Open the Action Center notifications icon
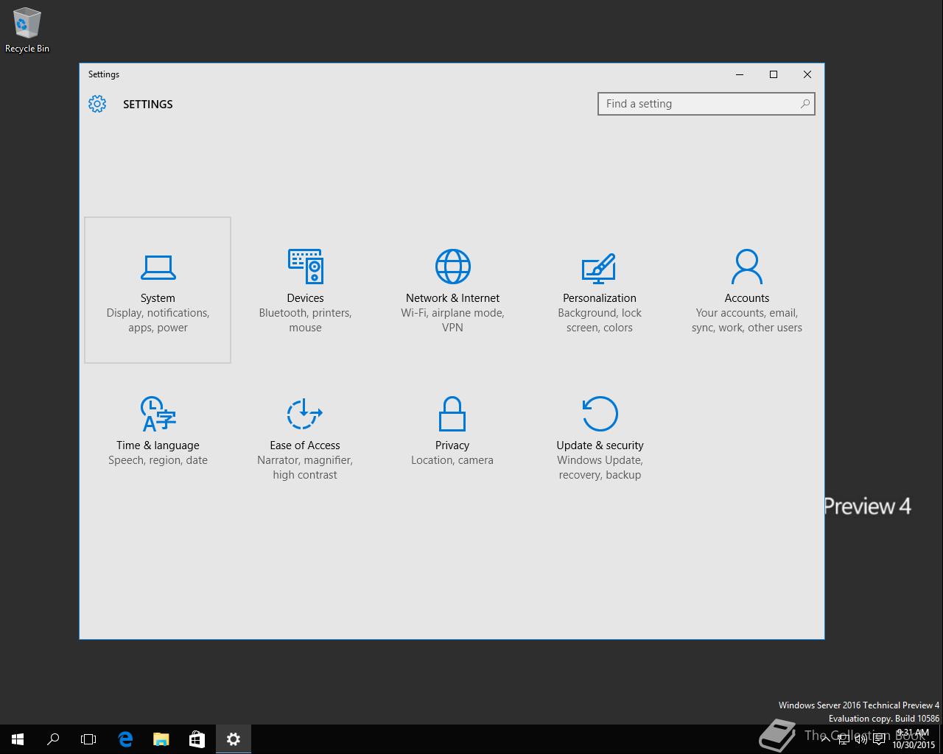This screenshot has width=943, height=754. (879, 739)
